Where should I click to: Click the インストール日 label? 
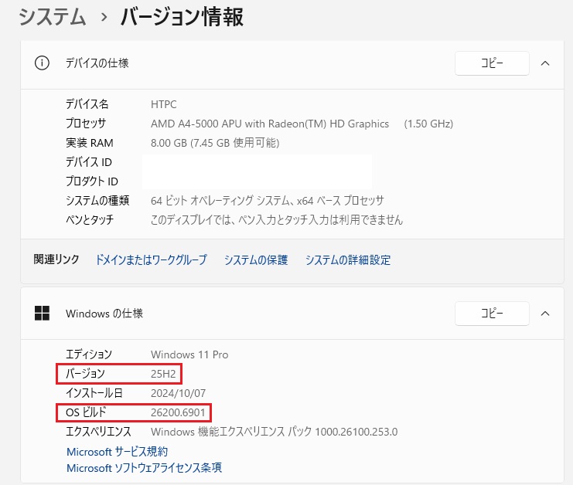(94, 393)
